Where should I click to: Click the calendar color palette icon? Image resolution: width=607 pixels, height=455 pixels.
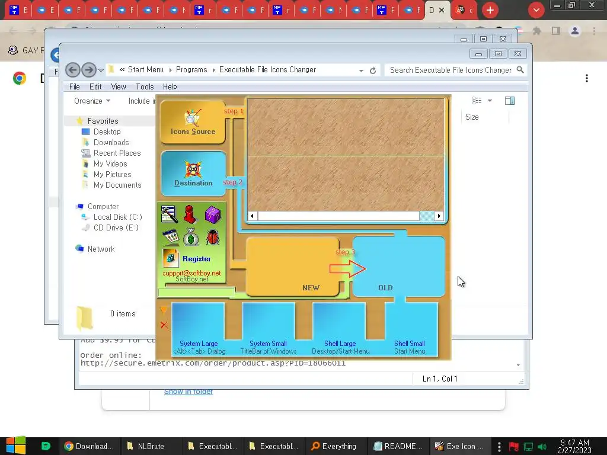(x=170, y=237)
